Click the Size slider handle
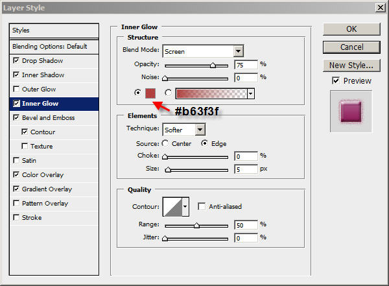The height and width of the screenshot is (286, 389). tap(168, 169)
